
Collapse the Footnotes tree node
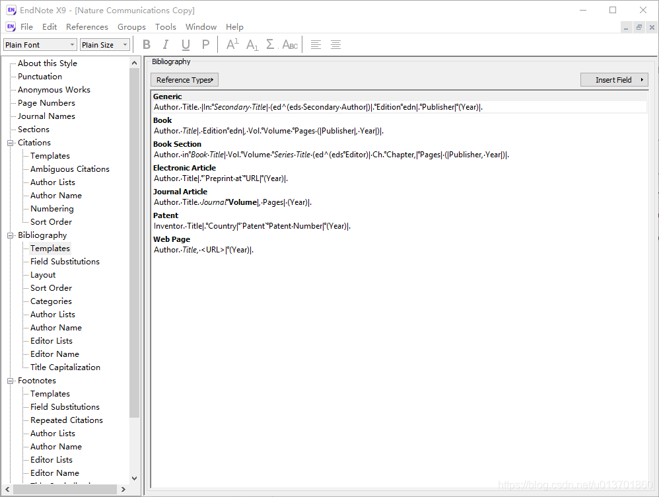[10, 381]
